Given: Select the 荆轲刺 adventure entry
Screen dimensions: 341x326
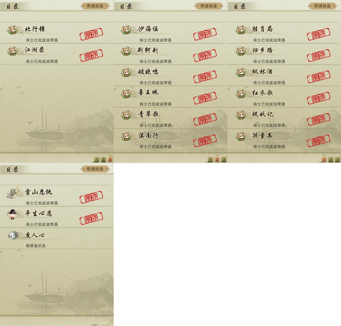Looking at the screenshot, I should point(170,54).
